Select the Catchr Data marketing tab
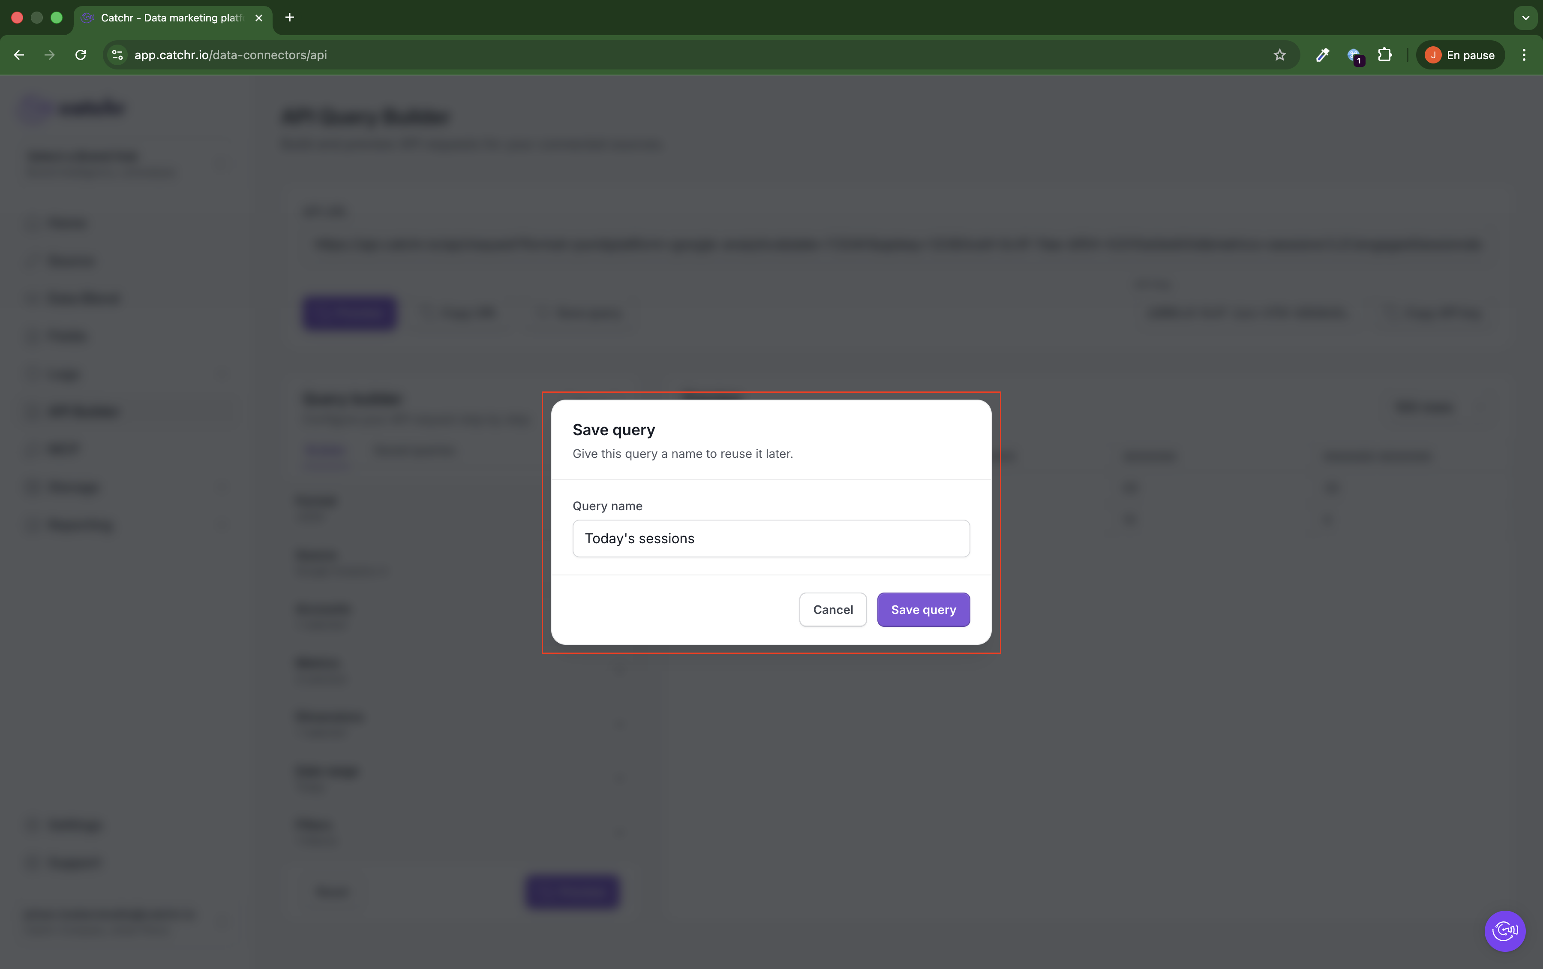 point(171,18)
